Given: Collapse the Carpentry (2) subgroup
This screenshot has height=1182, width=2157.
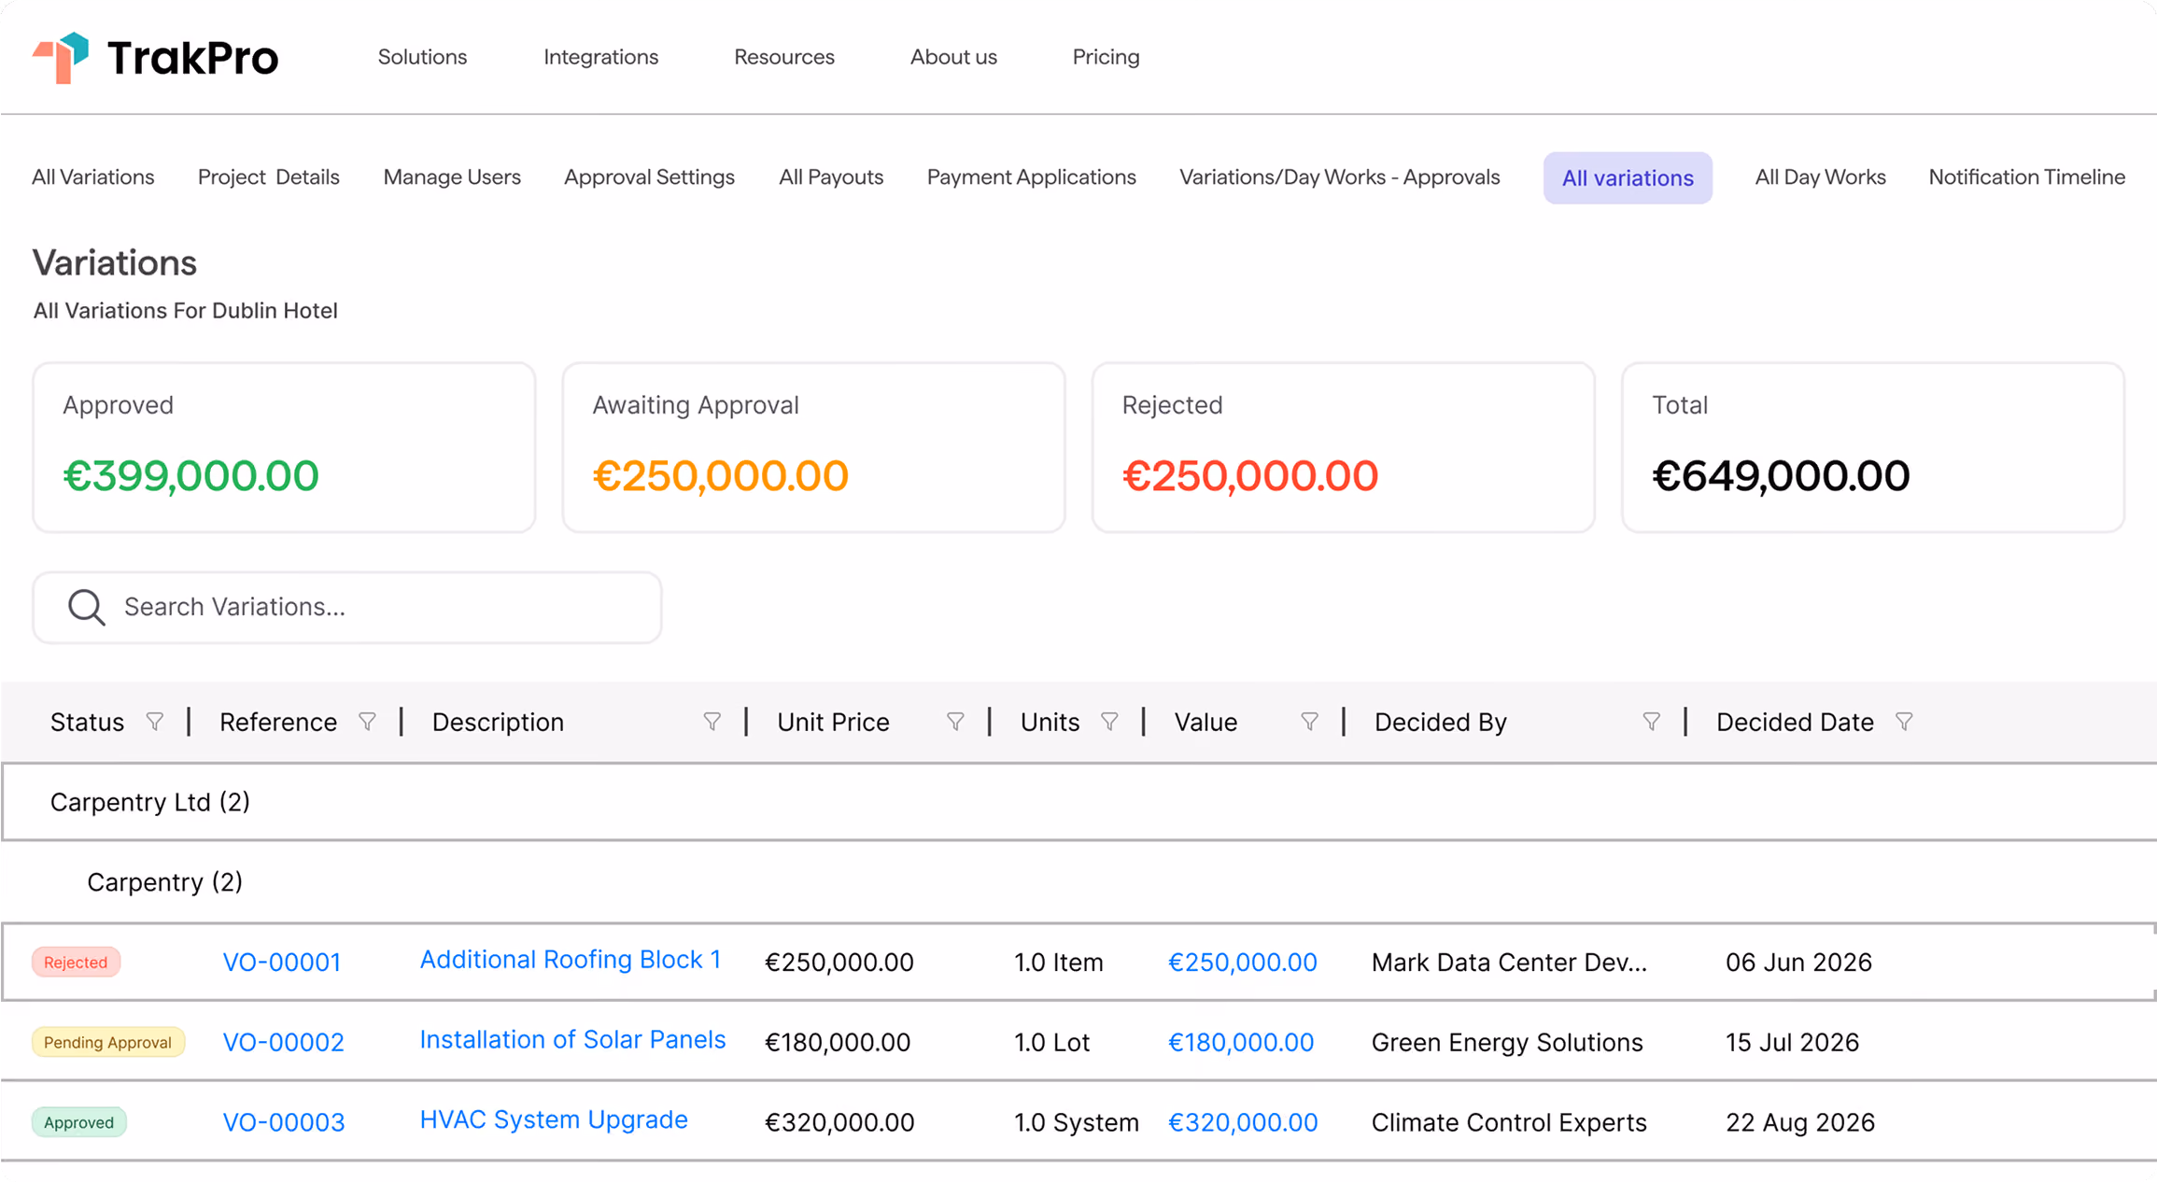Looking at the screenshot, I should tap(164, 882).
